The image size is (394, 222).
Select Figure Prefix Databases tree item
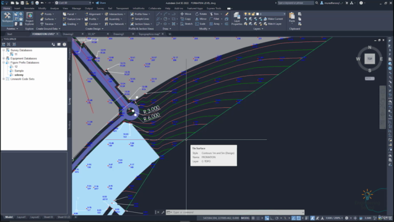(25, 62)
